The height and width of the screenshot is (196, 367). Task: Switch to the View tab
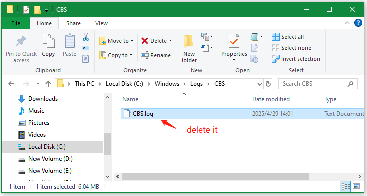click(x=101, y=23)
